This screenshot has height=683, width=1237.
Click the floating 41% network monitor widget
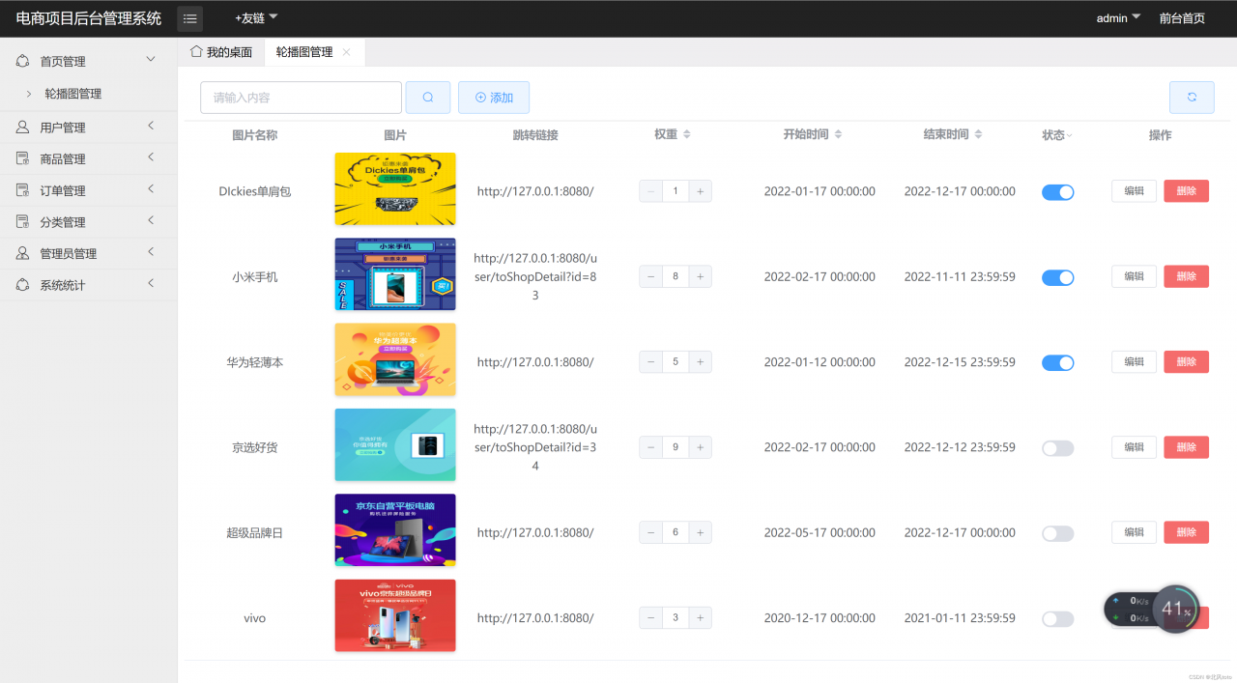coord(1152,610)
